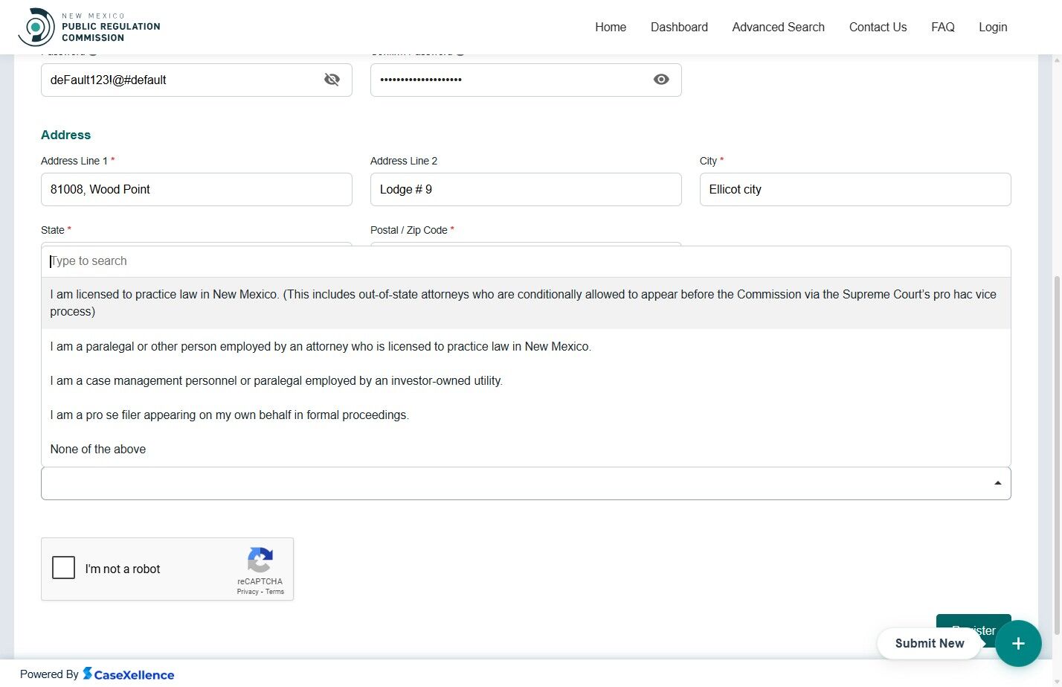Screen dimensions: 1062x687
Task: Visit the FAQ navigation item
Action: pyautogui.click(x=942, y=27)
